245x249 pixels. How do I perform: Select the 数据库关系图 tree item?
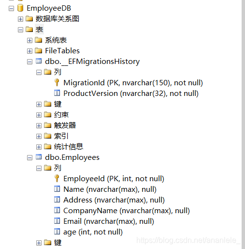coord(58,19)
